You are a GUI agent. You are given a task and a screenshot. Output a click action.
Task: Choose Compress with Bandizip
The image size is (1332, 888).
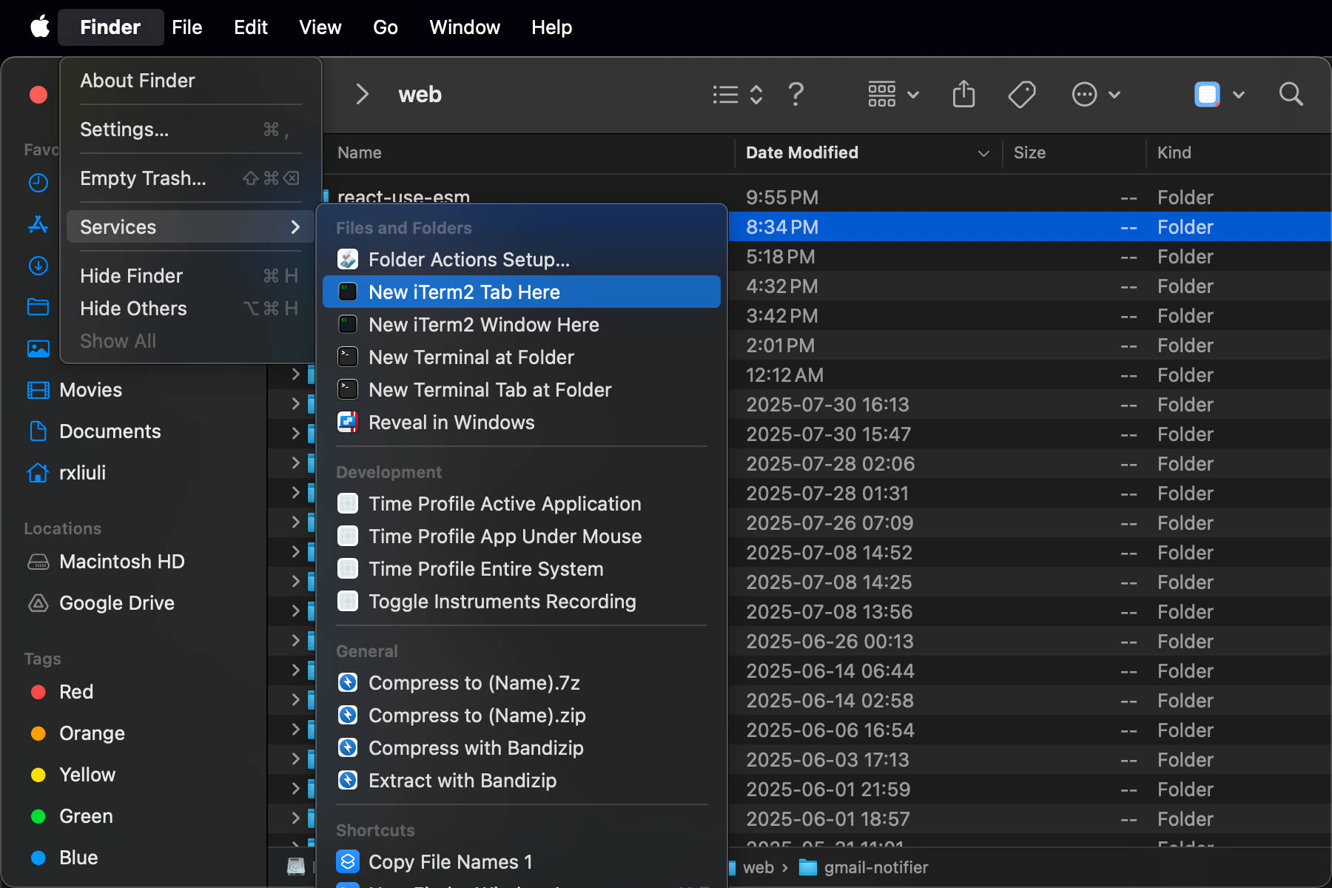click(522, 748)
